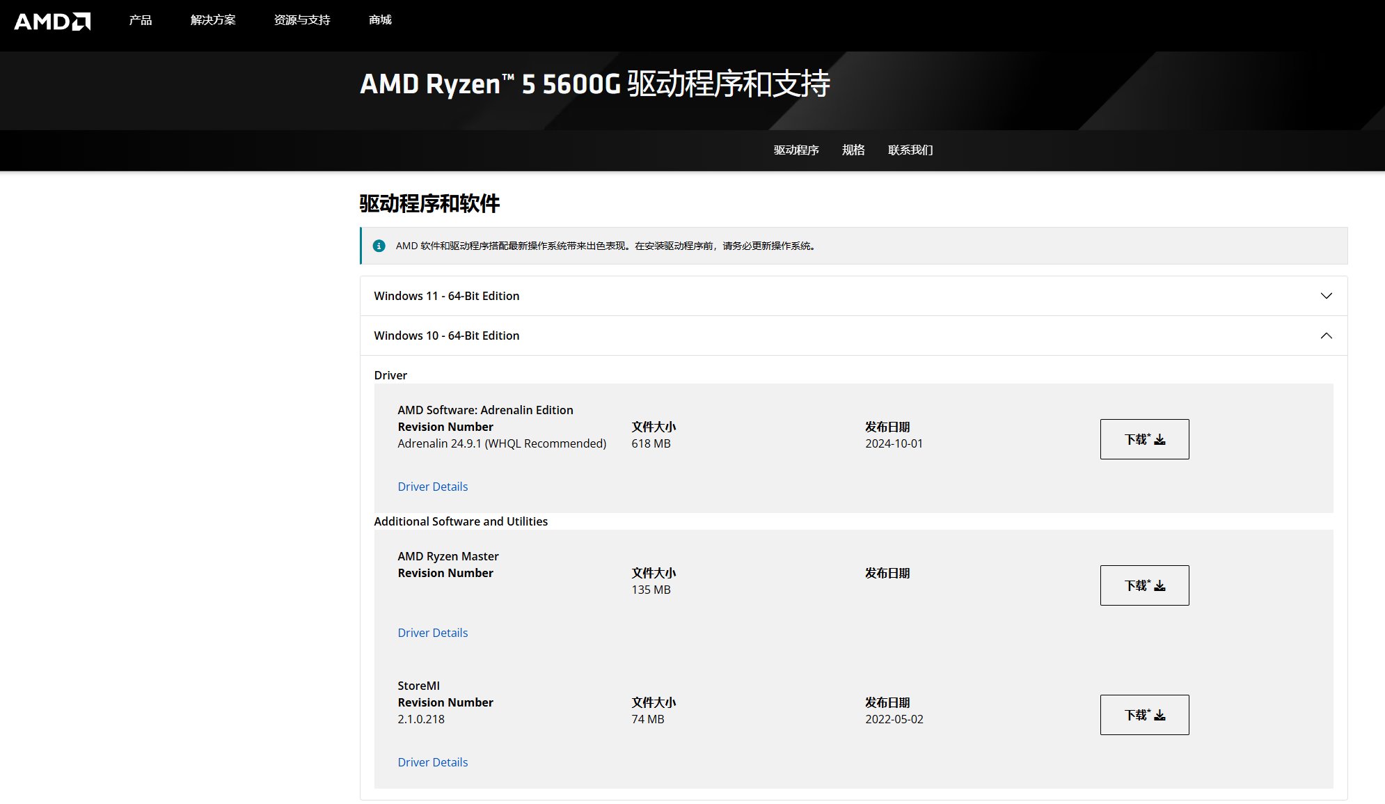Switch to the 规格 tab
Screen dimensions: 1385x804
853,150
